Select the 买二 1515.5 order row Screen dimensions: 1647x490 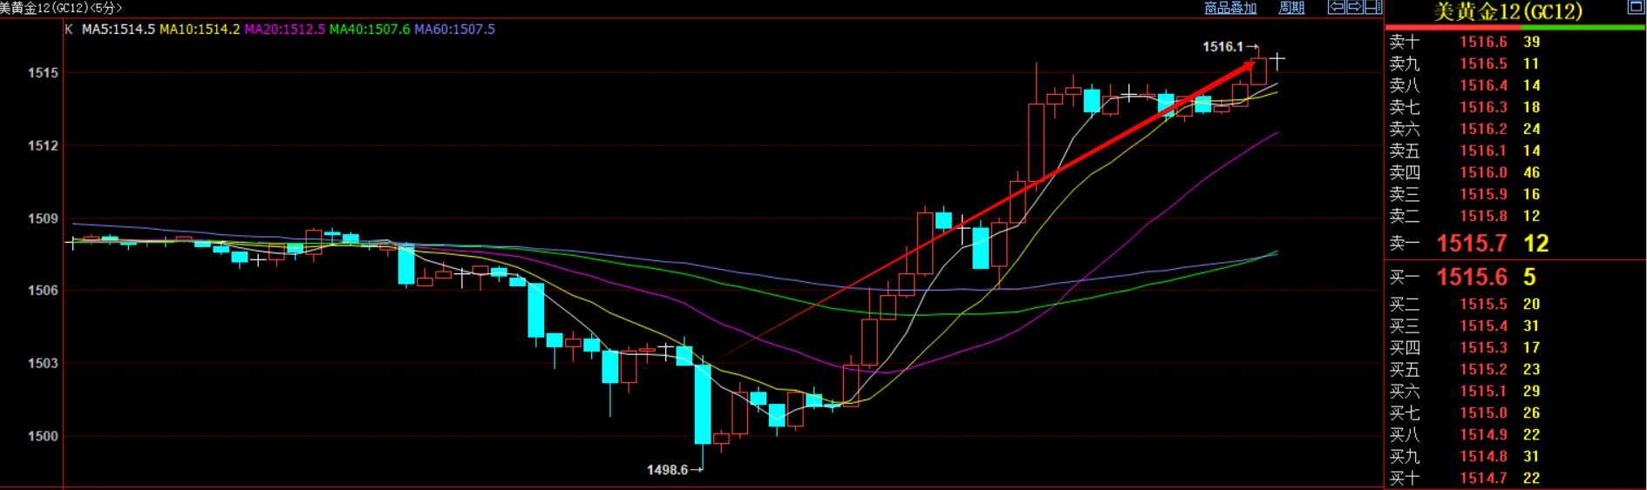[x=1515, y=305]
